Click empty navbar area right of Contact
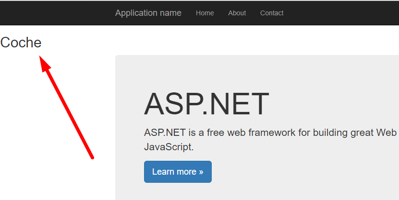 click(341, 13)
